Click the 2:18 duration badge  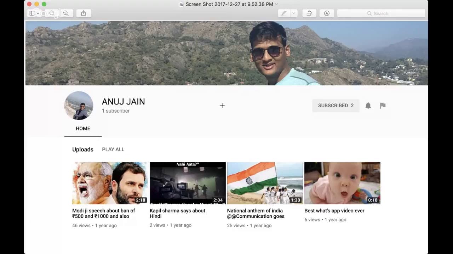point(141,200)
